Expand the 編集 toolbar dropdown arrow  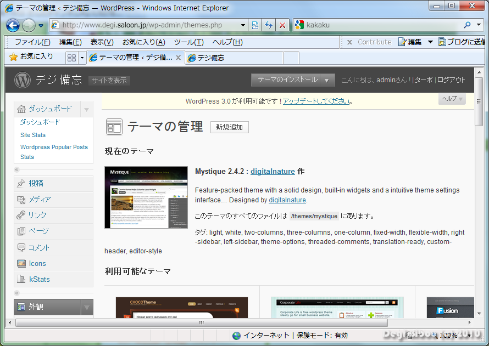[430, 42]
